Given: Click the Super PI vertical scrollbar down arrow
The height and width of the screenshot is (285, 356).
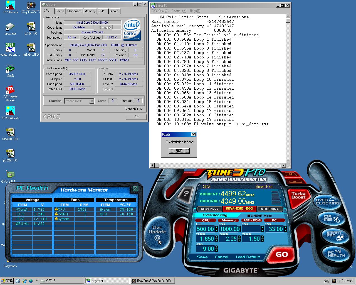Looking at the screenshot, I should (x=288, y=161).
